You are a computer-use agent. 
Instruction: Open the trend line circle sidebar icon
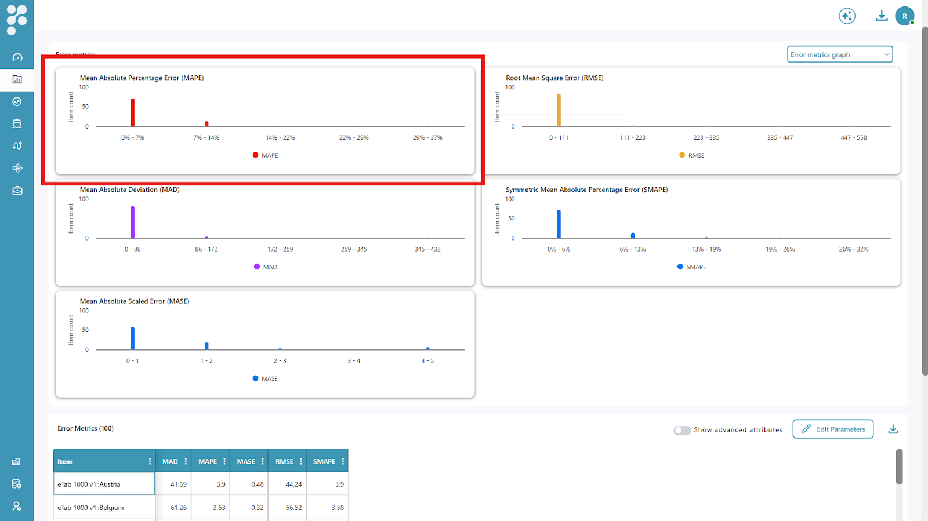point(17,101)
